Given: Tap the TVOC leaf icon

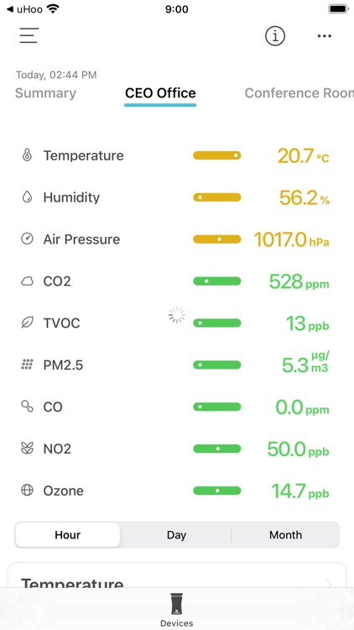Looking at the screenshot, I should click(x=27, y=323).
